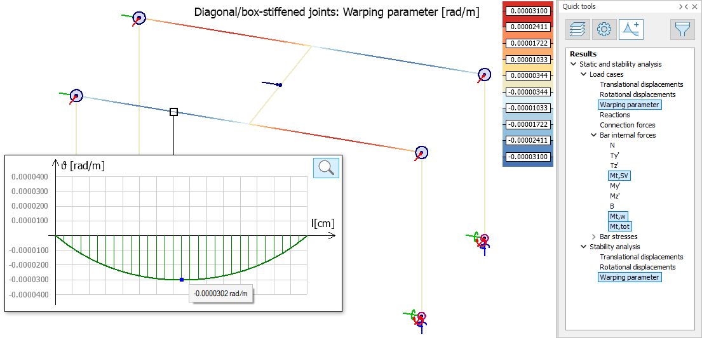Screen dimensions: 702x338
Task: Click the blue point on the diagram curve
Action: point(181,280)
